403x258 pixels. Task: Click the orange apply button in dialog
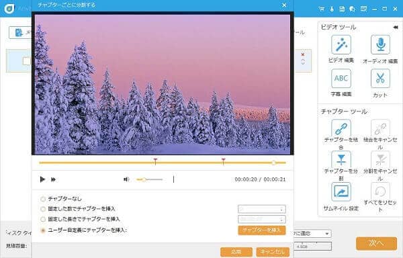tap(236, 252)
